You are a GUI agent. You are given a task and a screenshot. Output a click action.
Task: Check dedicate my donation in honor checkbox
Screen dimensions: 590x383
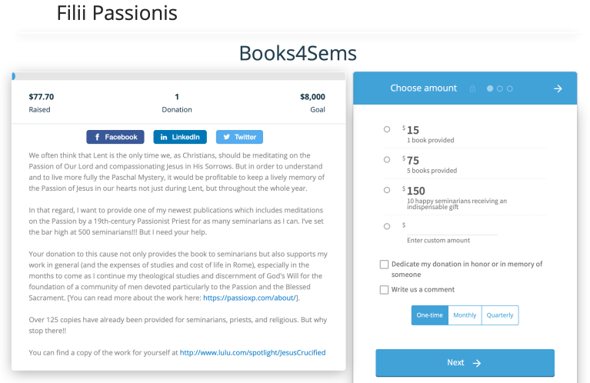tap(384, 265)
